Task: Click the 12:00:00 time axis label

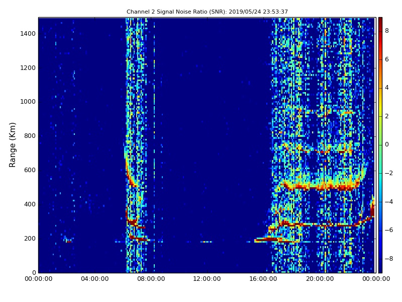Action: [207, 279]
